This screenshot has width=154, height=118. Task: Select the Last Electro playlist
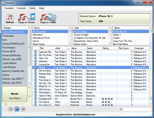15,67
